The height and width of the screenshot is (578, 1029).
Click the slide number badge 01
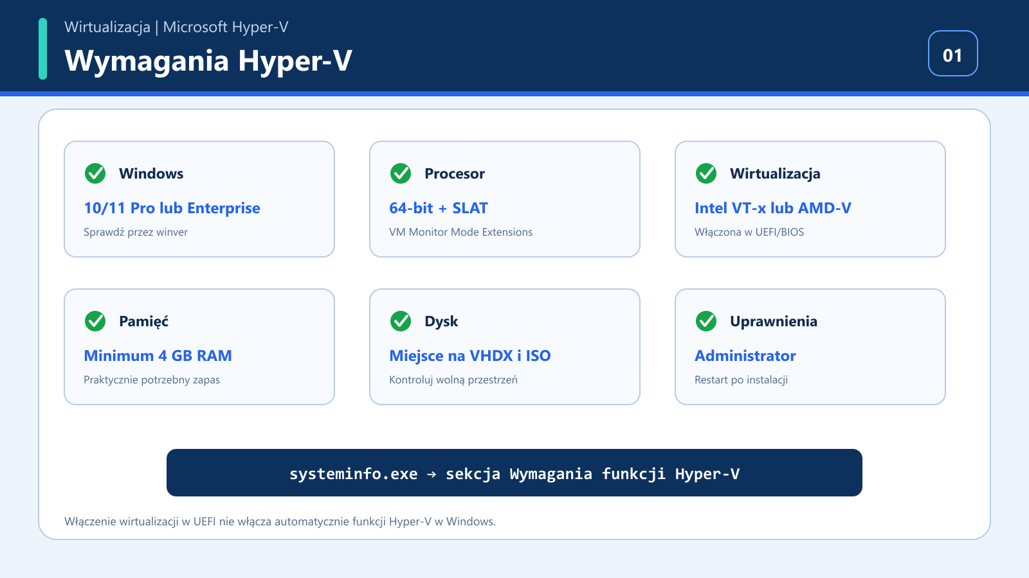click(x=953, y=53)
